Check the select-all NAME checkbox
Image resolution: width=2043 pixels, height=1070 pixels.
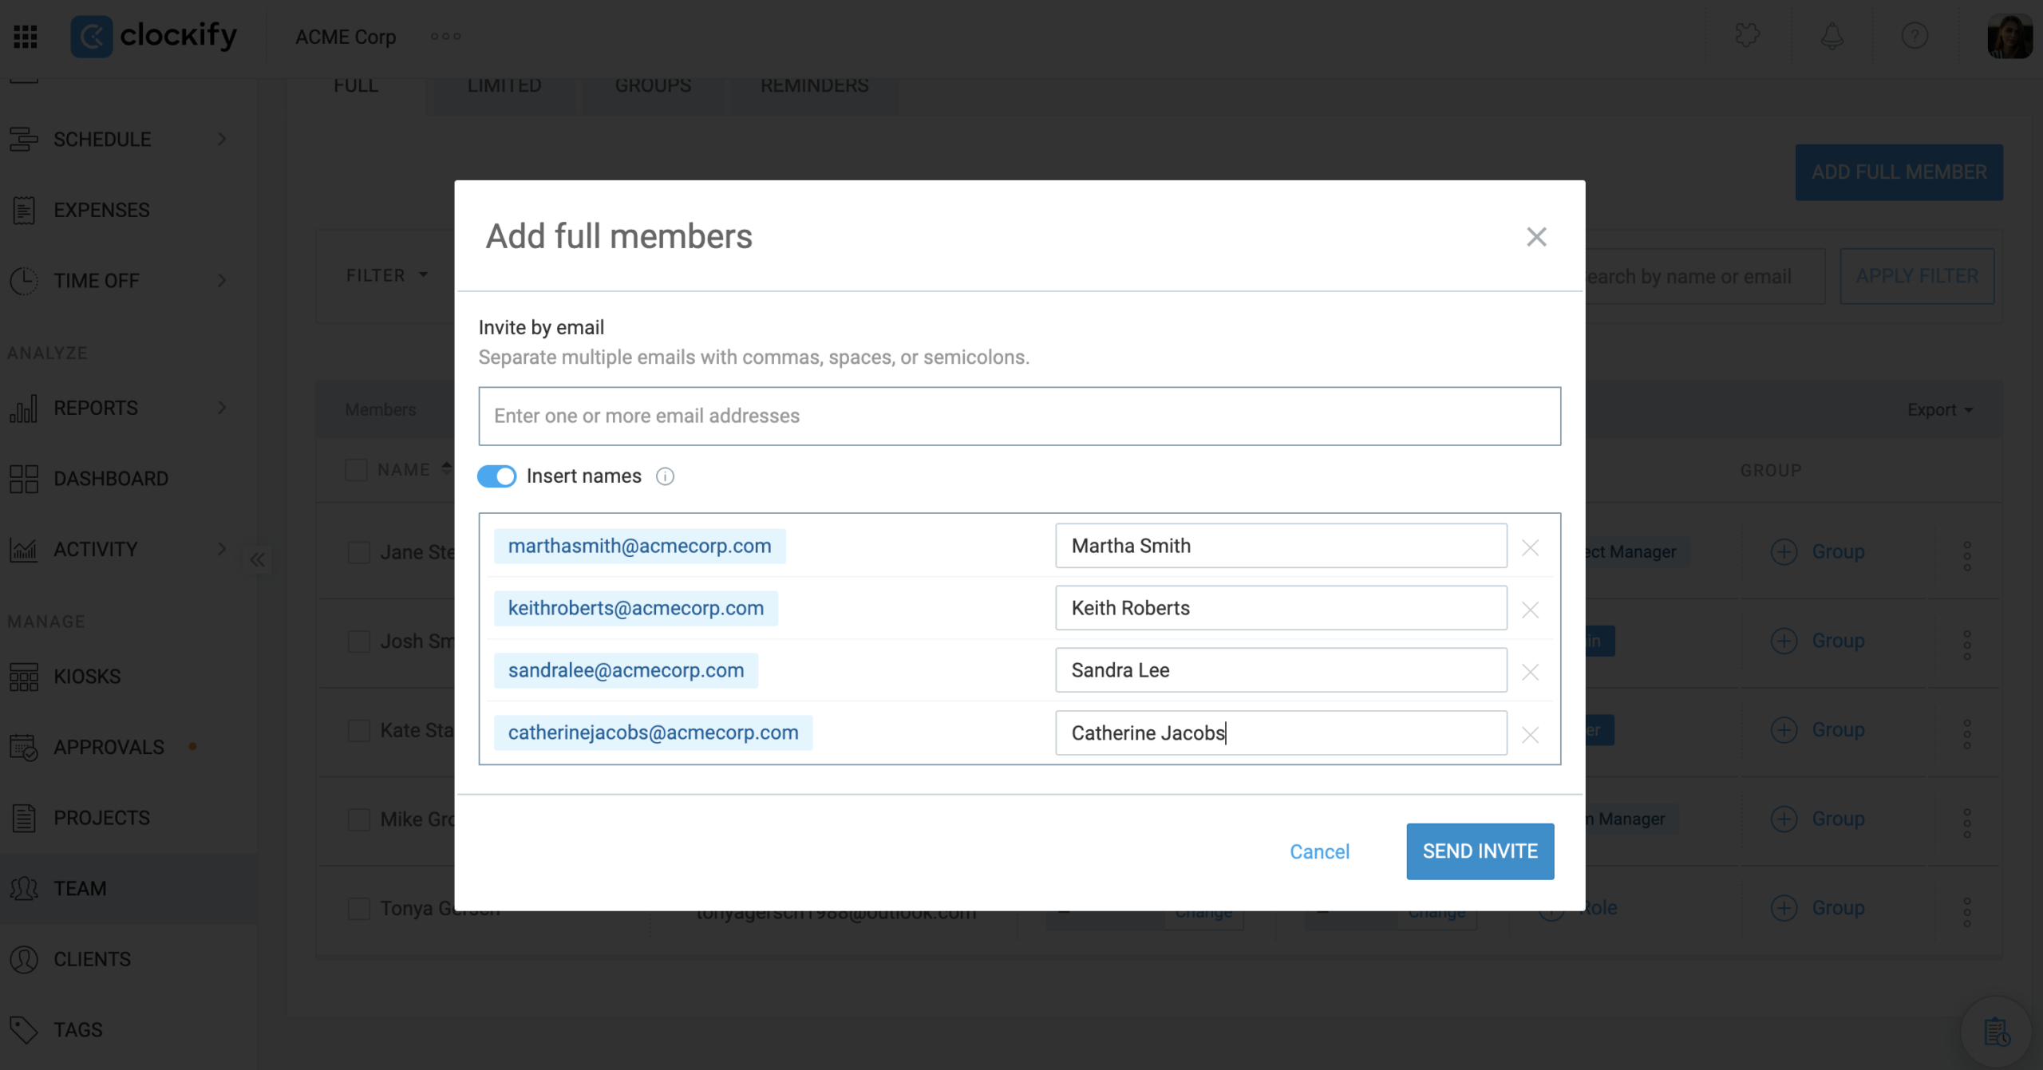point(356,470)
